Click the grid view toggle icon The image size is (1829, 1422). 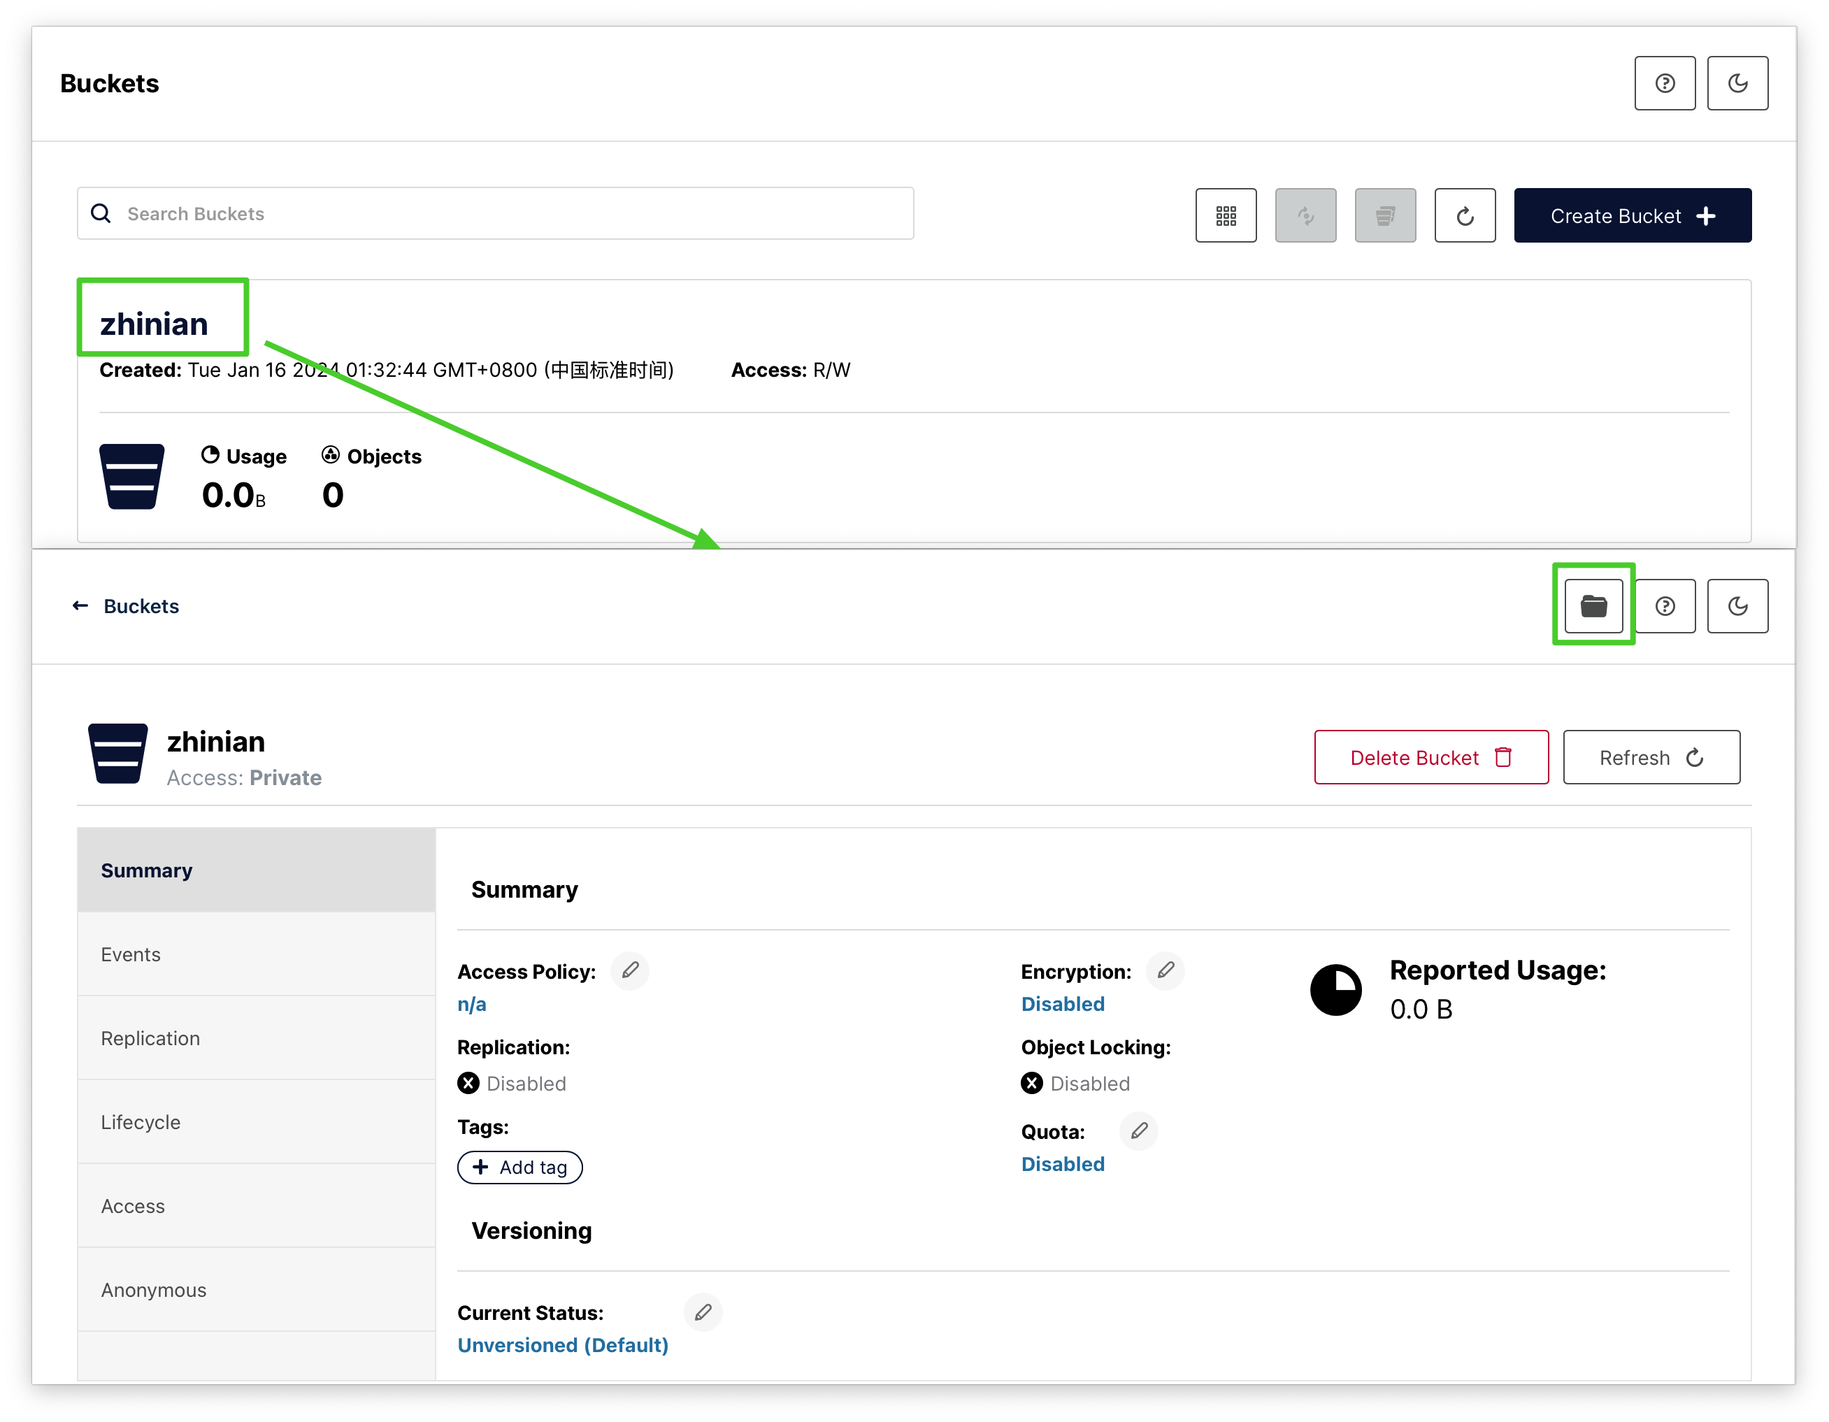click(x=1224, y=215)
